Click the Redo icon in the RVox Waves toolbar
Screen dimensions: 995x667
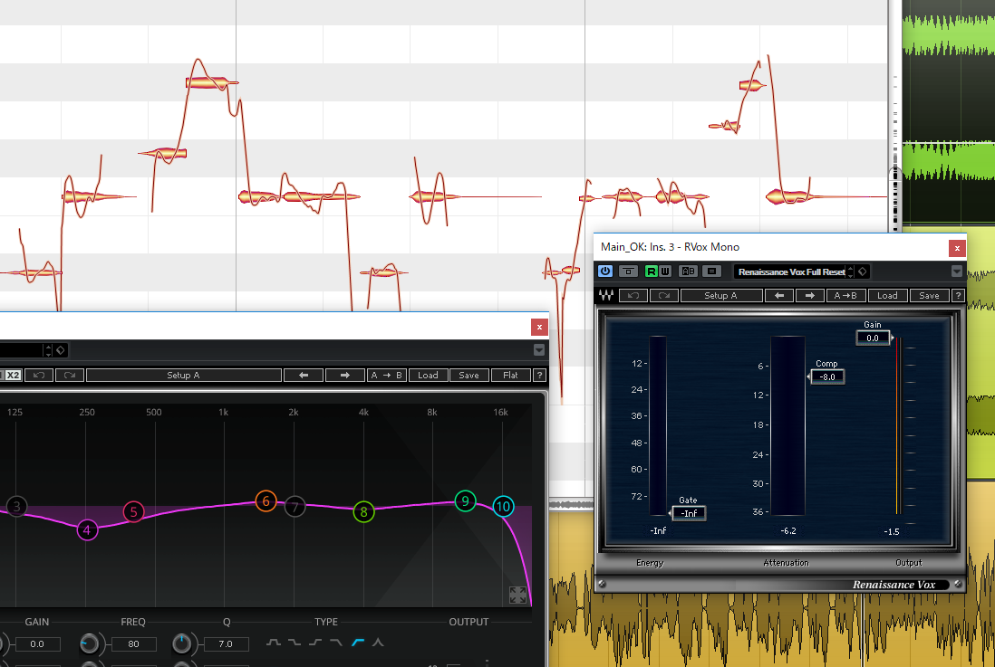click(x=663, y=295)
